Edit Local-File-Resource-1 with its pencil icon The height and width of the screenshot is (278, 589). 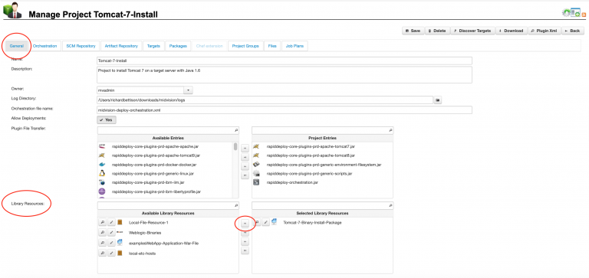111,222
